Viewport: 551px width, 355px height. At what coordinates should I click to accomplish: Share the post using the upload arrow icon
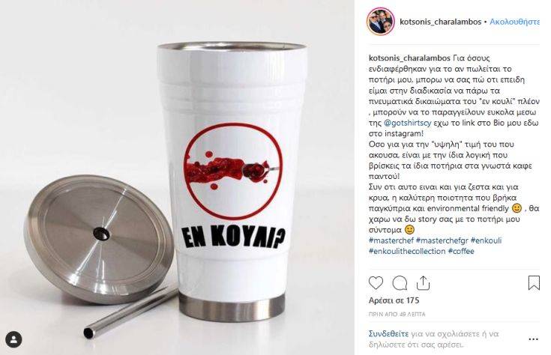coord(423,283)
